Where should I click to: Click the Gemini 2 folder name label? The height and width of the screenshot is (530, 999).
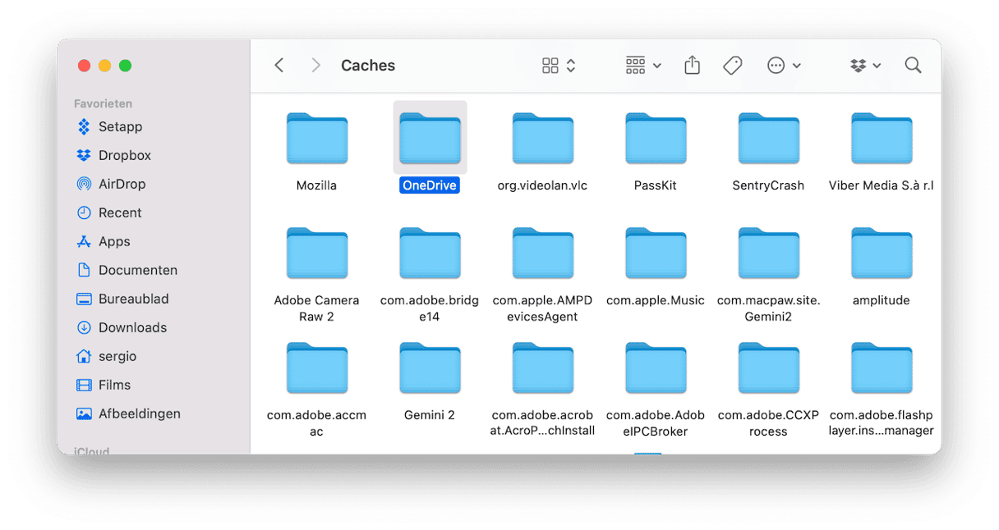pos(430,415)
